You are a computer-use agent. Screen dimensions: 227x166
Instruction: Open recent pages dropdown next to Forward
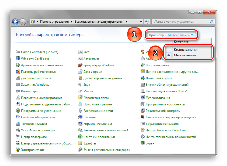click(x=28, y=22)
